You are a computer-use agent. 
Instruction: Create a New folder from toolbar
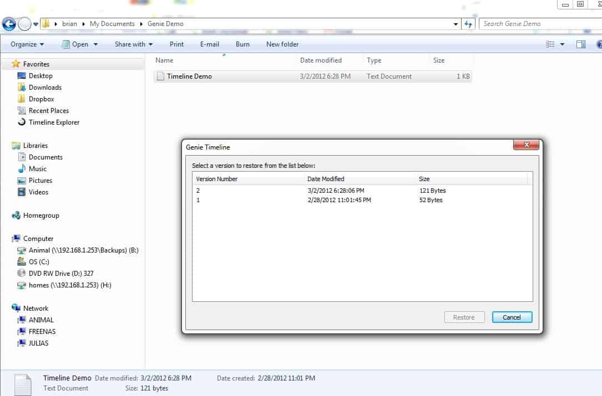282,44
